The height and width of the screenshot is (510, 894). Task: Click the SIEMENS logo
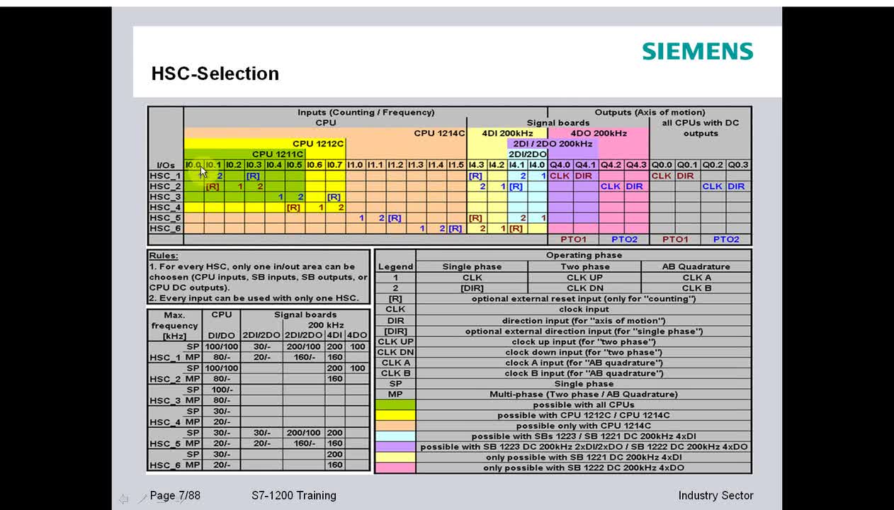698,51
